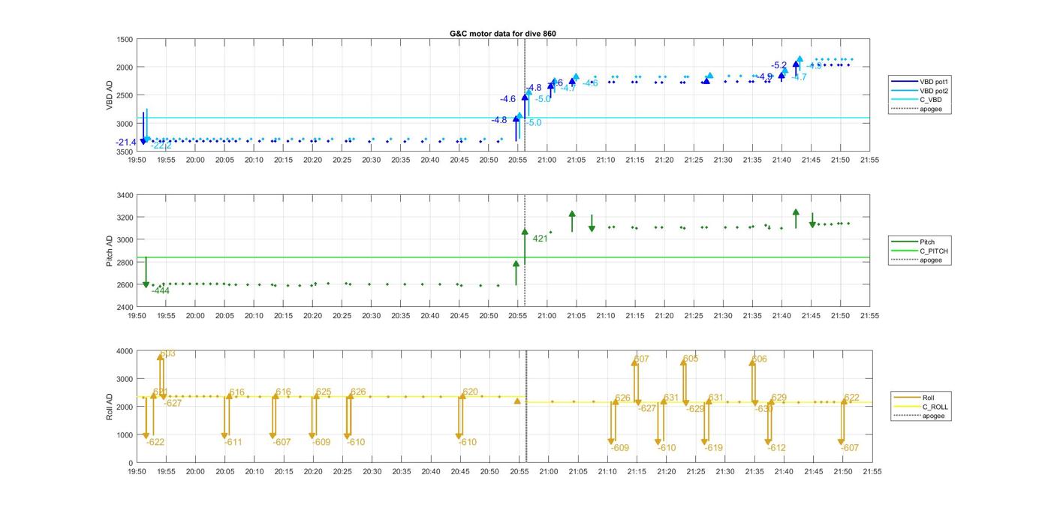This screenshot has width=1051, height=520.
Task: Click the '20:30' time tick under VBD plot
Action: point(371,160)
